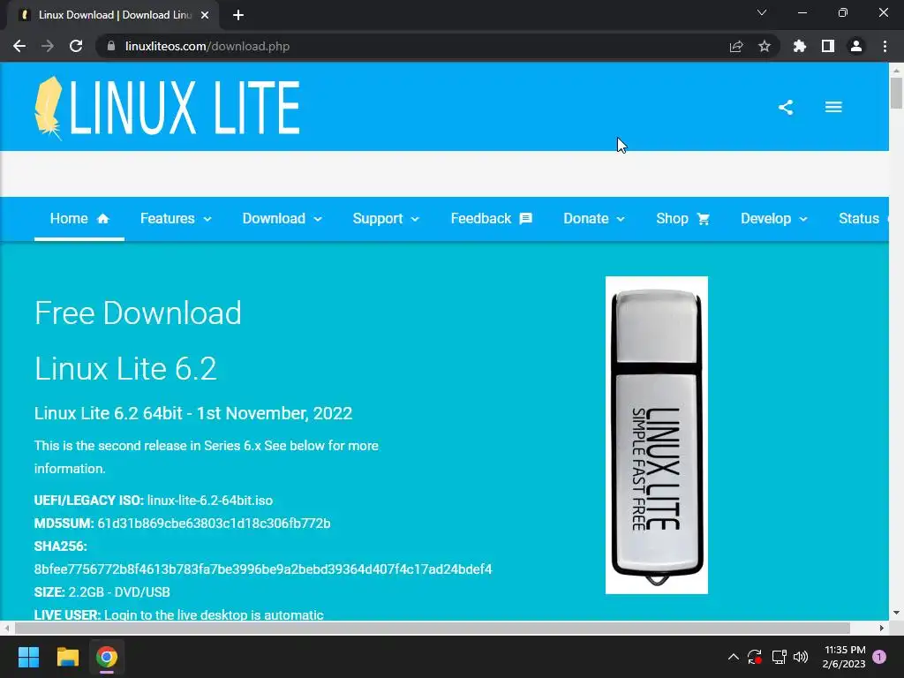Click the release date line 1st November, 2022
Screen dimensions: 904x678
(193, 413)
